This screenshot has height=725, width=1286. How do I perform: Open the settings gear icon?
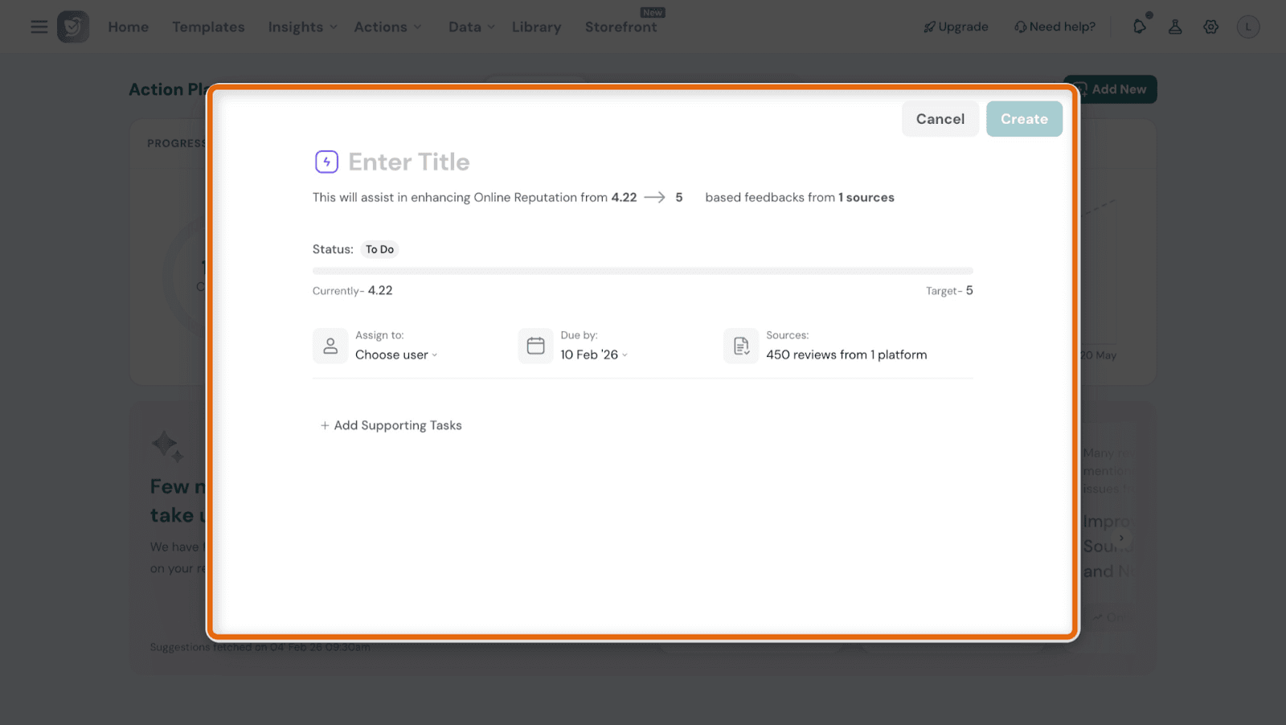[1210, 27]
